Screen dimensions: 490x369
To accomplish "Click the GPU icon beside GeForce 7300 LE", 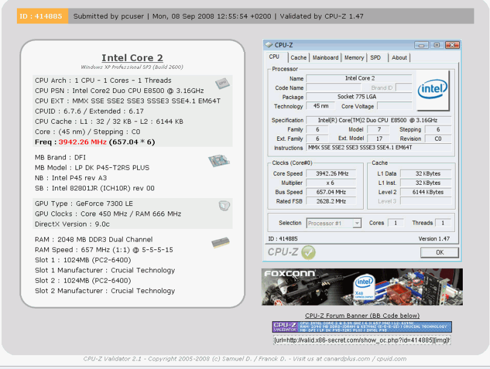I will point(224,205).
